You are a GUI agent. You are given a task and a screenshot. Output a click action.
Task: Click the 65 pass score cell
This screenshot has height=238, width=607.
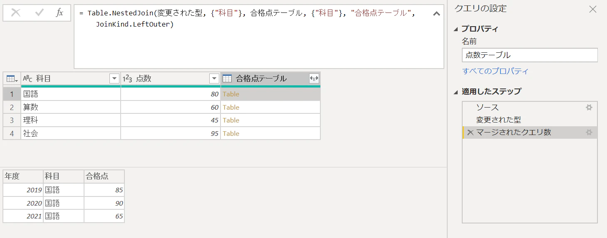point(104,216)
